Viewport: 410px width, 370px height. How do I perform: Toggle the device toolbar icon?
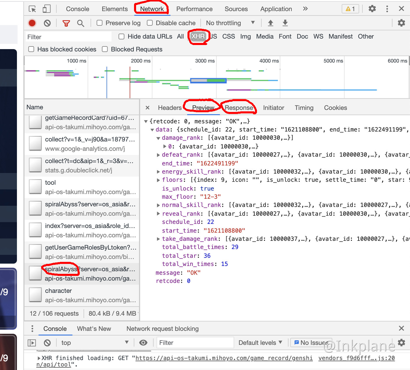46,9
